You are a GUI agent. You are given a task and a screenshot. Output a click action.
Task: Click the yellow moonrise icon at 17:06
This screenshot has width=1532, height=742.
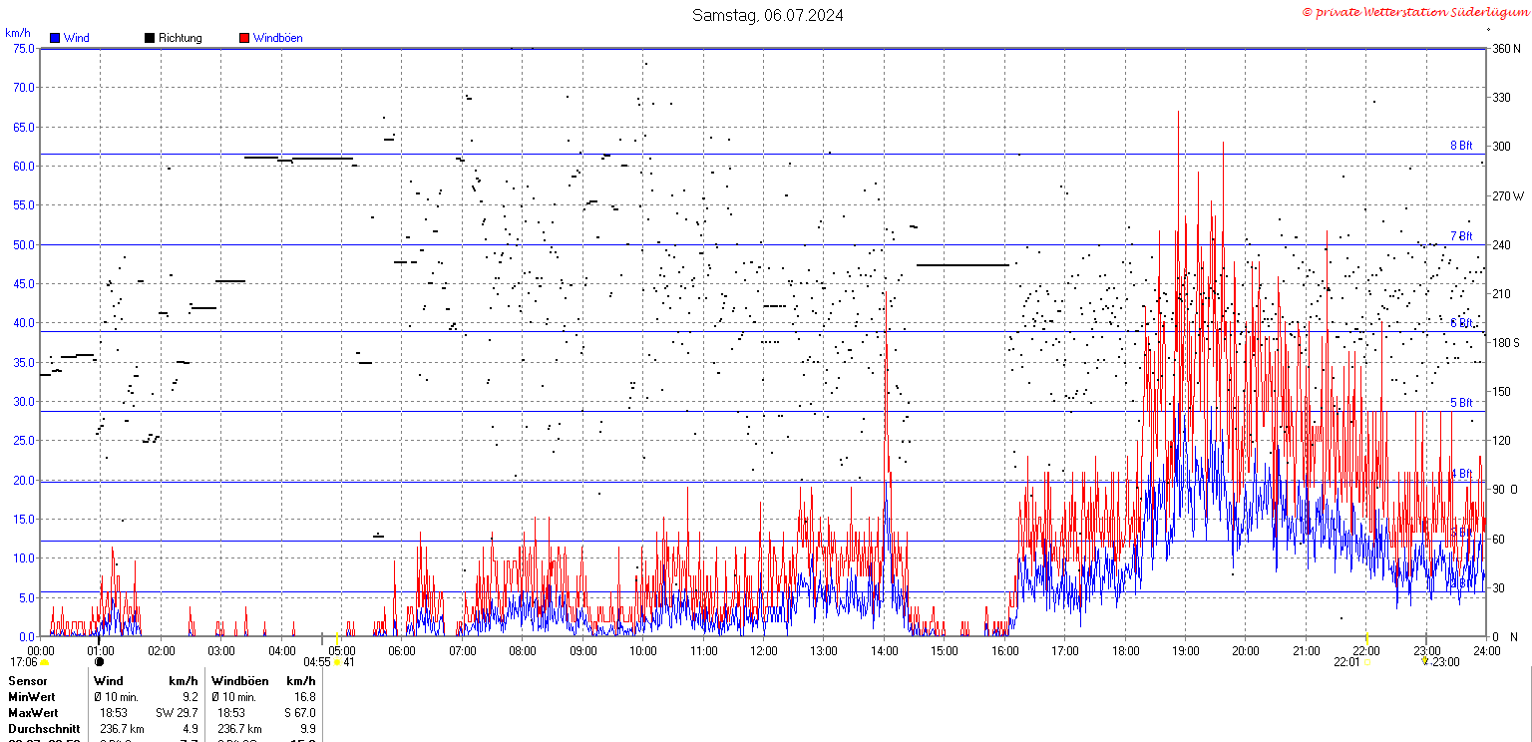coord(44,662)
